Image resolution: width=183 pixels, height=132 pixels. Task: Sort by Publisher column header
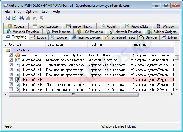pos(109,44)
